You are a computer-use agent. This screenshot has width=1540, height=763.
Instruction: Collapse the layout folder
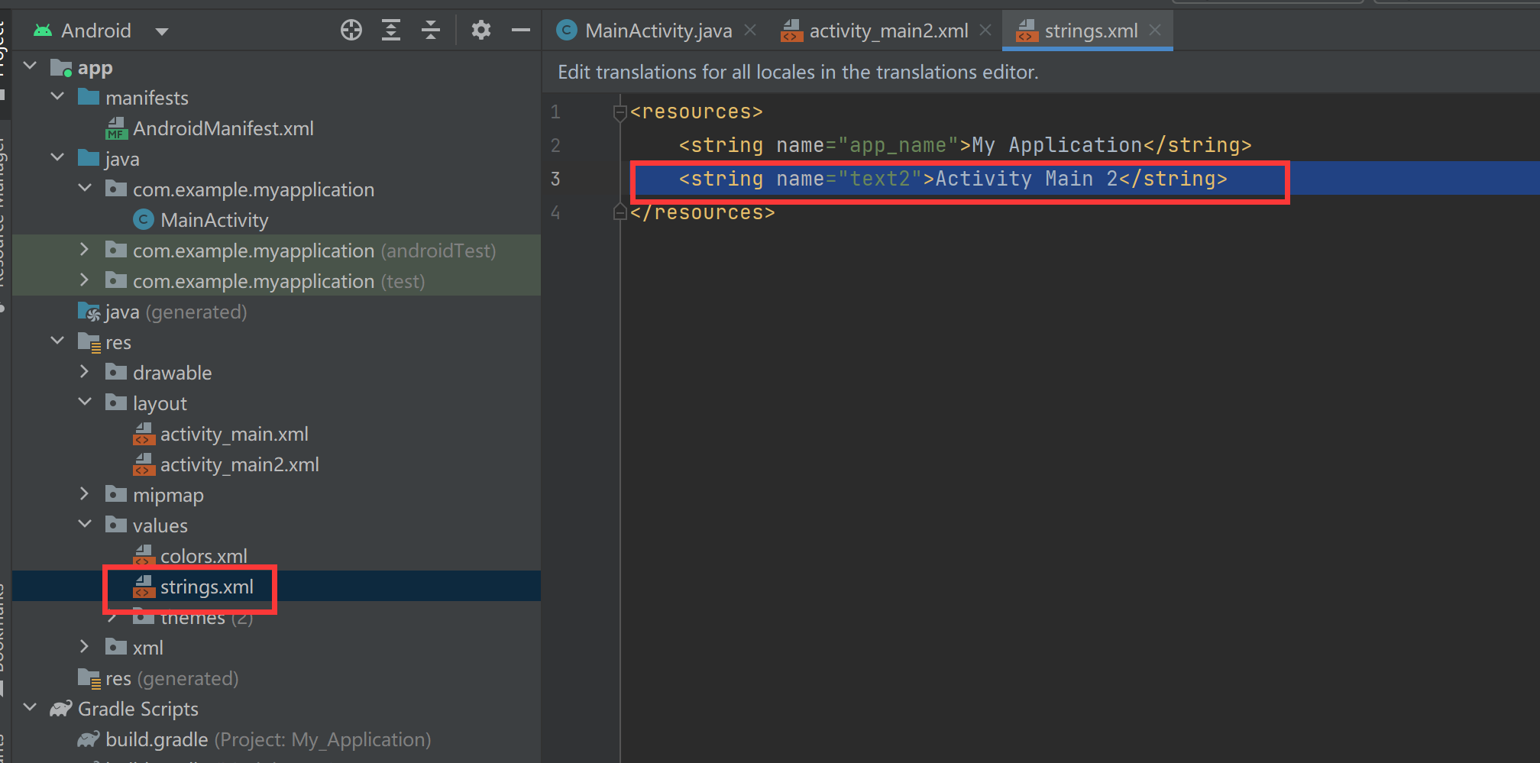pos(85,403)
